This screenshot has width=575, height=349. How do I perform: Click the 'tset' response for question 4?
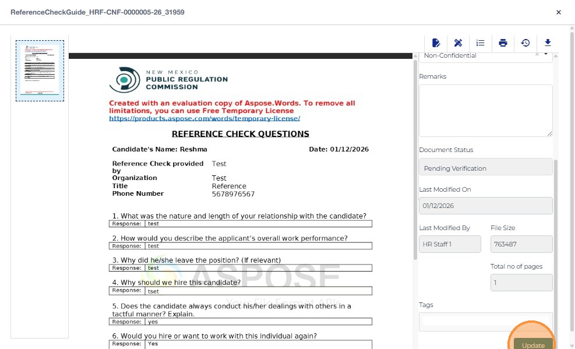pos(153,291)
